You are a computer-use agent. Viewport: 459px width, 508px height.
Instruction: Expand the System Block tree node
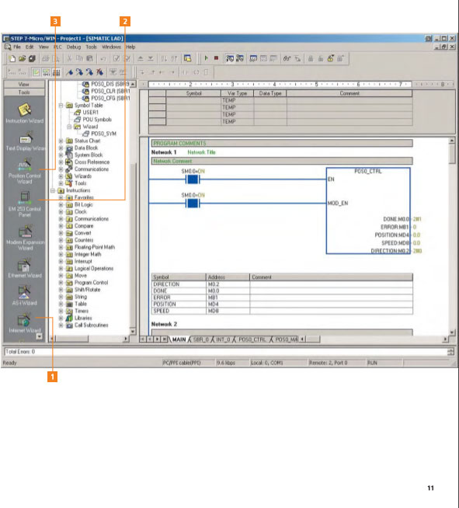pos(61,155)
